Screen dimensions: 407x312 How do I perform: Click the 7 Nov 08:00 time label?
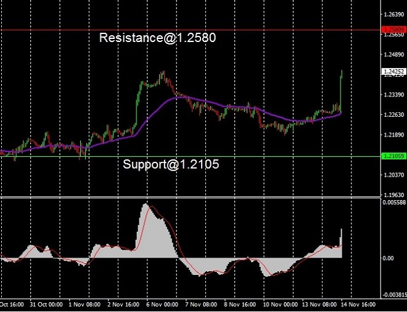[201, 305]
